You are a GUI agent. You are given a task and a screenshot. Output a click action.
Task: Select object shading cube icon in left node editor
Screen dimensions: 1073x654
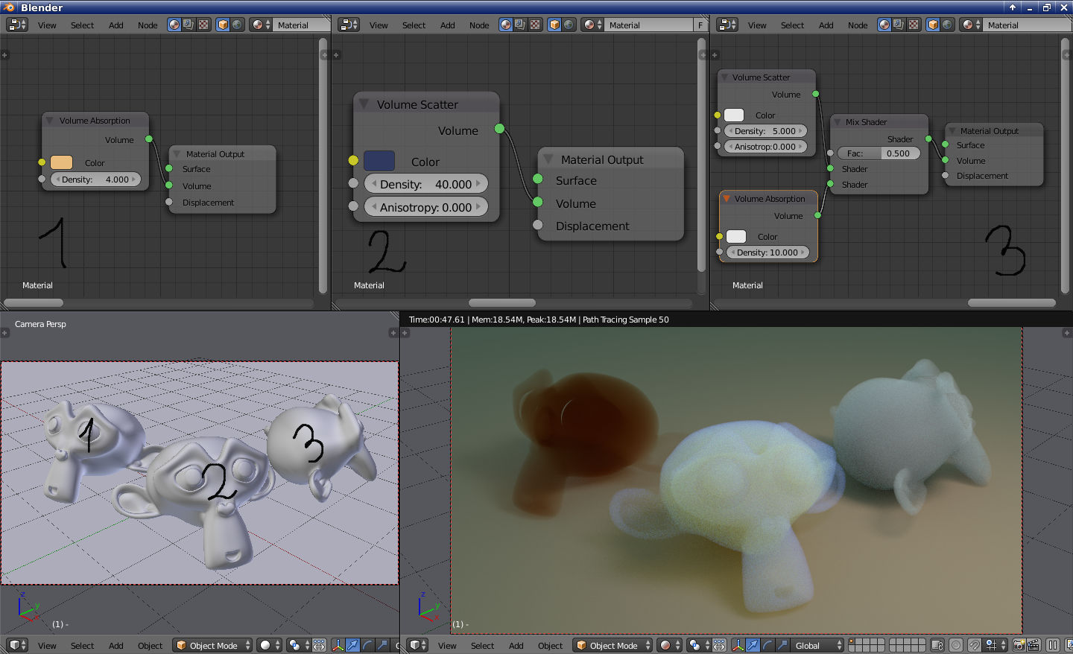[x=222, y=25]
